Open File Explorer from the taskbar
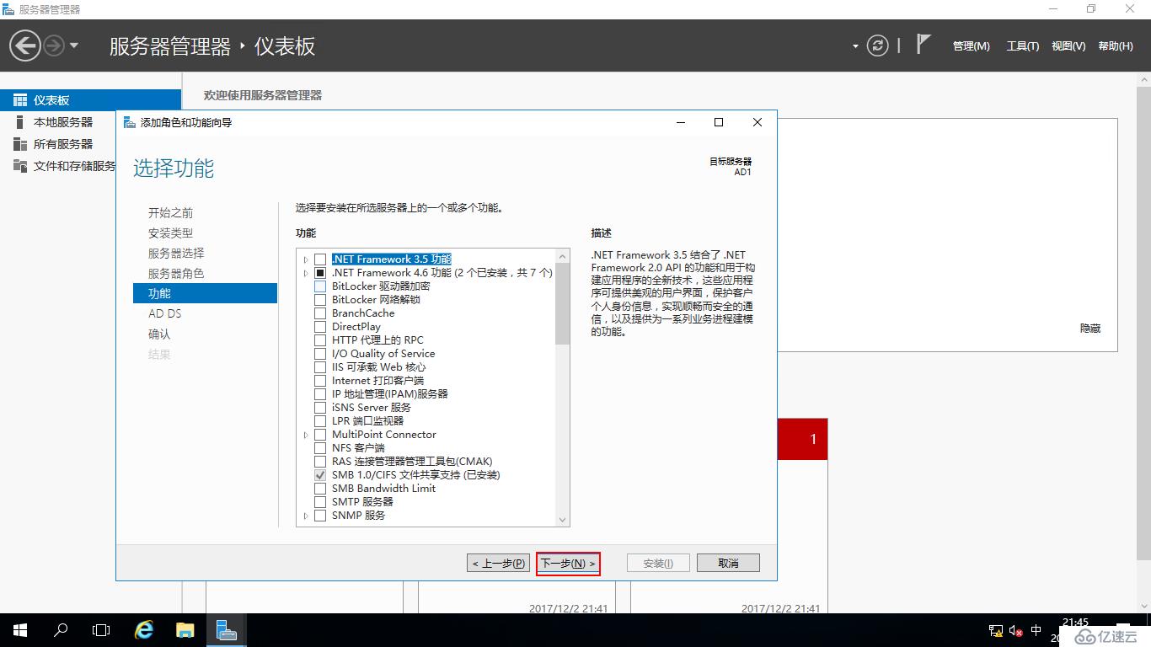 (185, 630)
